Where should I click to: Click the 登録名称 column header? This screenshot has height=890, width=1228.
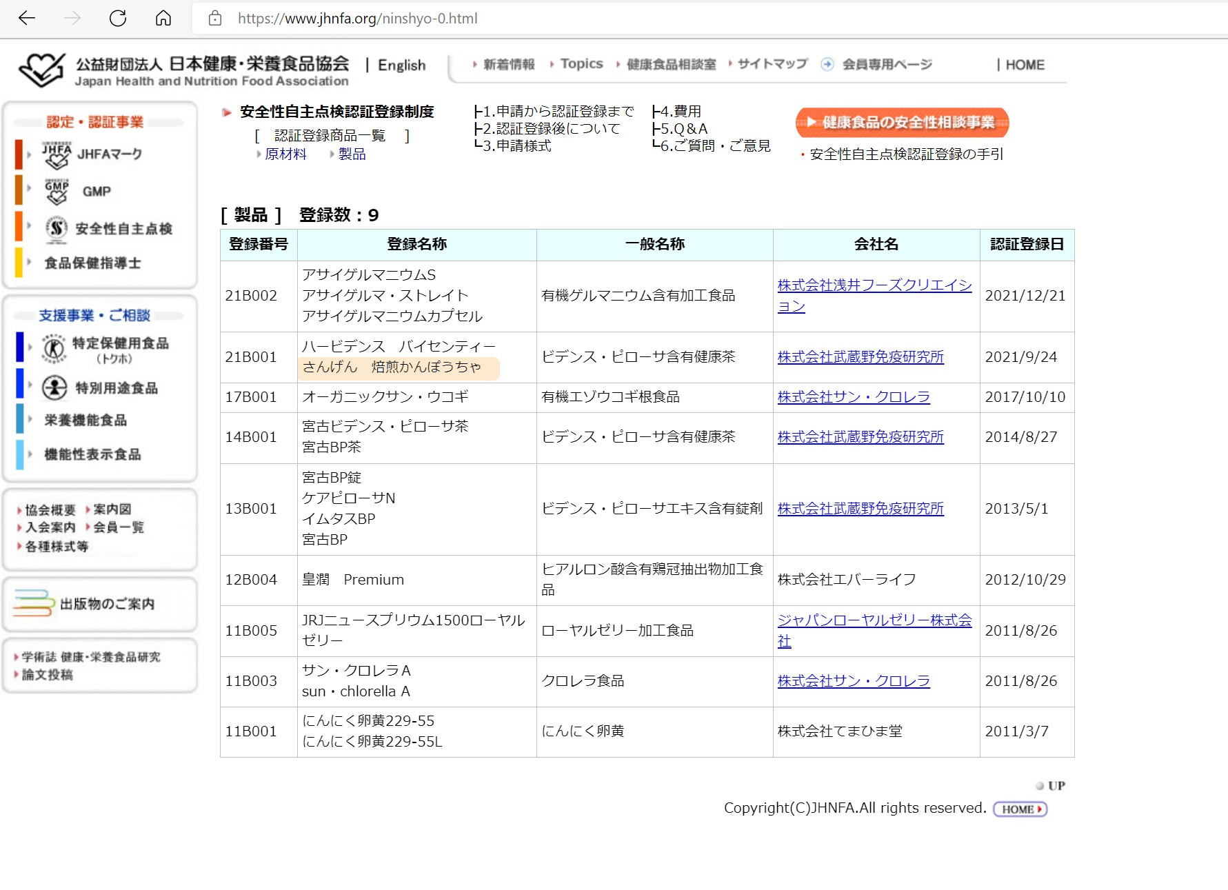coord(416,244)
